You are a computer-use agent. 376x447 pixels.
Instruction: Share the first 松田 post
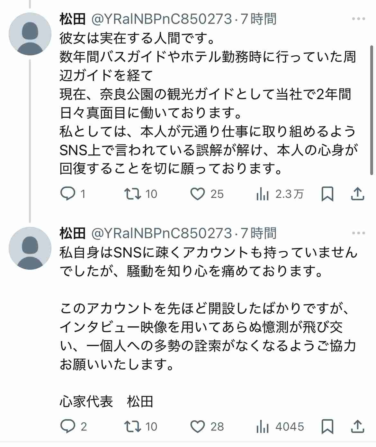357,194
